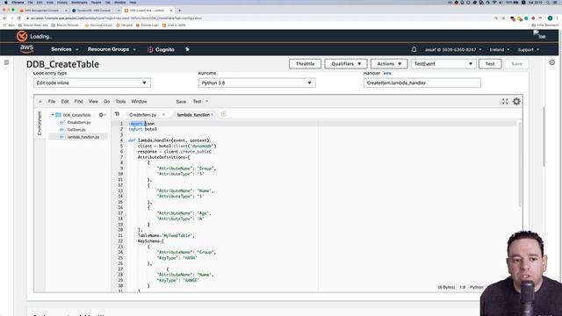Select CreateItem.py in the file tree
562x316 pixels.
79,123
